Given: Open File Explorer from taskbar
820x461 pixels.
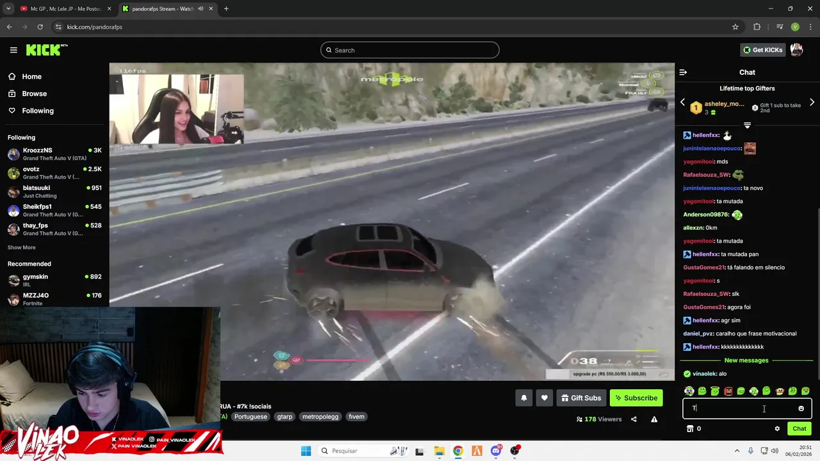Looking at the screenshot, I should coord(439,451).
